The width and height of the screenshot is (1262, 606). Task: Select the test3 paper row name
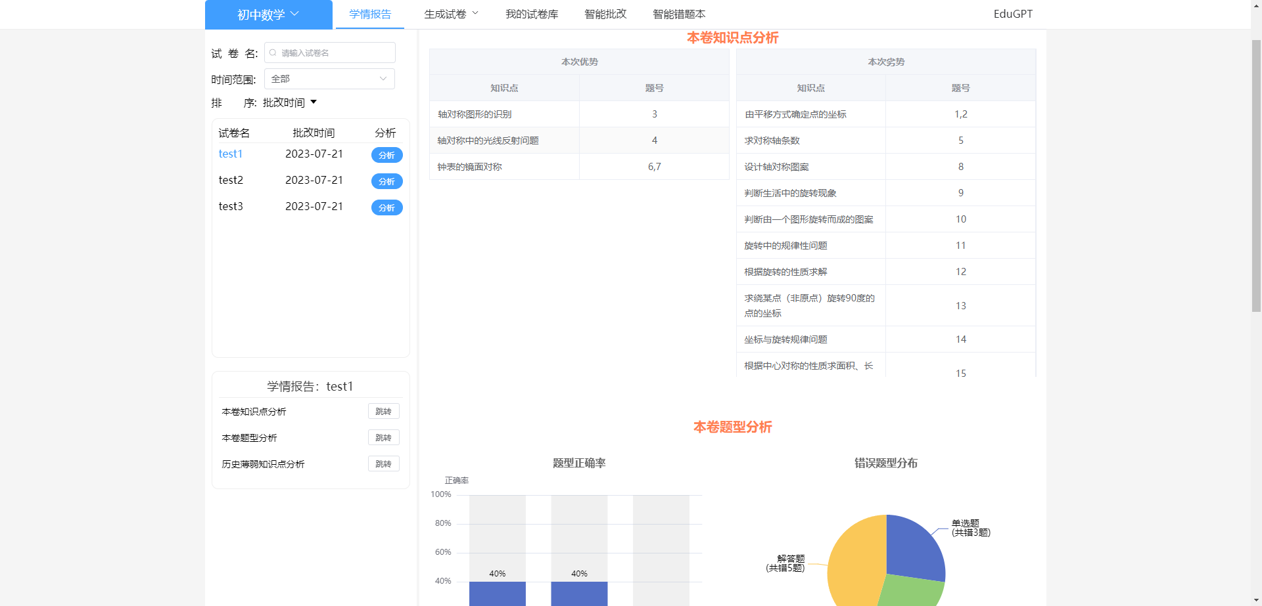click(x=231, y=206)
